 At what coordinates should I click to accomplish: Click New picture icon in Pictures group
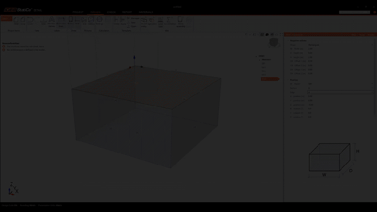(x=84, y=21)
